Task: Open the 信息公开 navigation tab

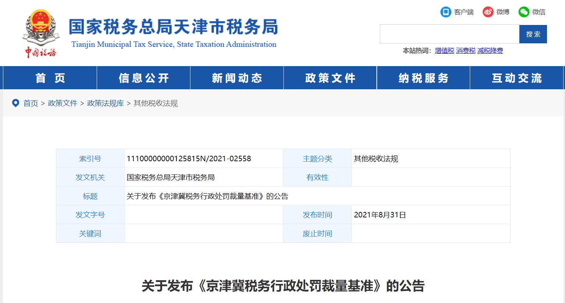Action: click(x=143, y=78)
